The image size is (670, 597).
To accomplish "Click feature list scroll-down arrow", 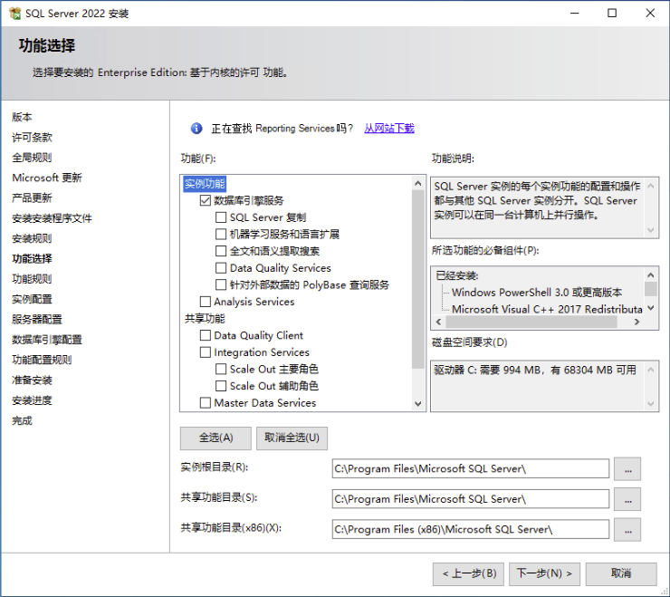I will (x=418, y=403).
